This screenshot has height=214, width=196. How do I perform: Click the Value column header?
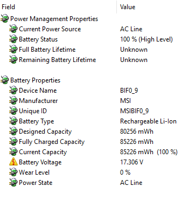[128, 7]
